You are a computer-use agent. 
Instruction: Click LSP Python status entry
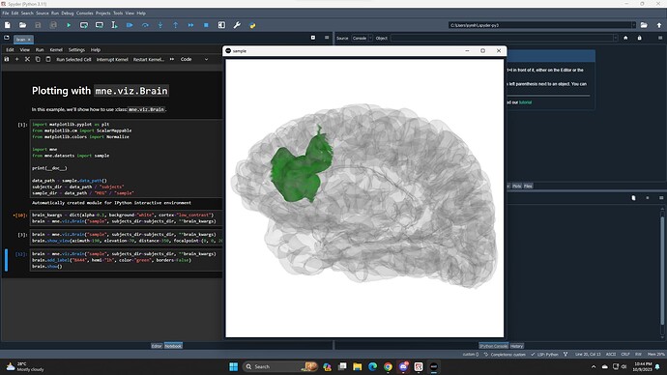[544, 354]
